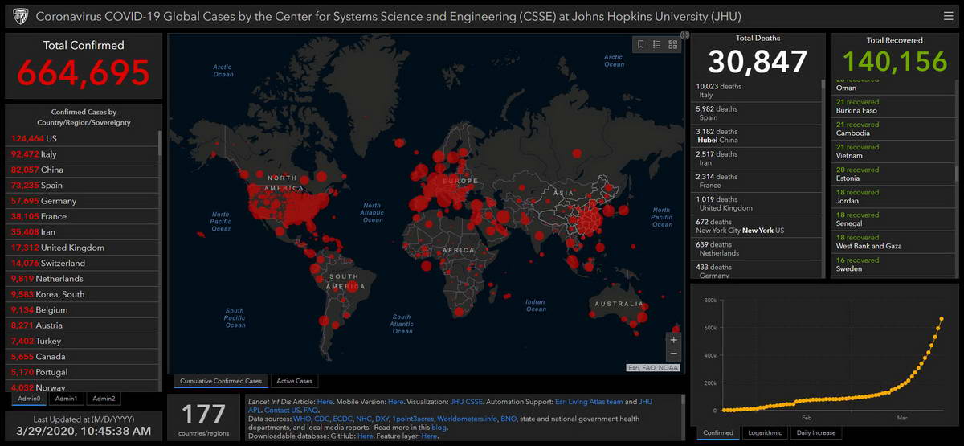Expand the map panel to fullscreen
This screenshot has width=964, height=446.
click(x=684, y=35)
